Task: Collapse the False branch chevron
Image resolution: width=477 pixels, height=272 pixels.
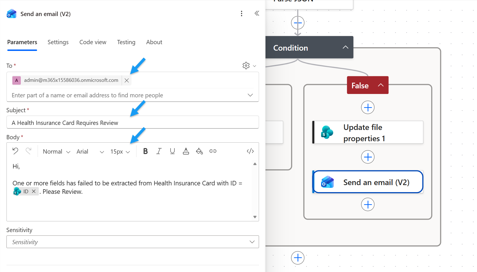Action: click(381, 85)
